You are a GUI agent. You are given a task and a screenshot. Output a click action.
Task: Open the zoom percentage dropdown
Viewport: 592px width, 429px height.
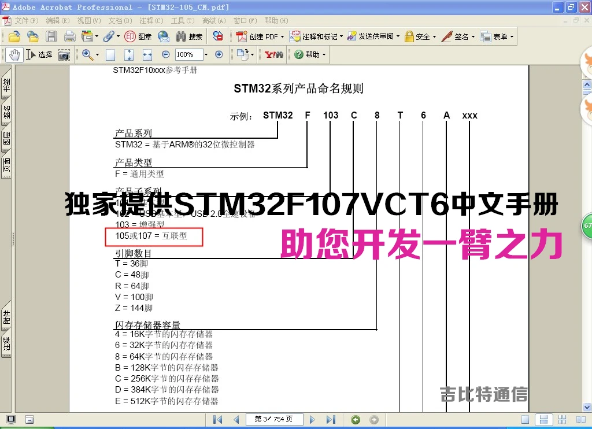tap(206, 54)
